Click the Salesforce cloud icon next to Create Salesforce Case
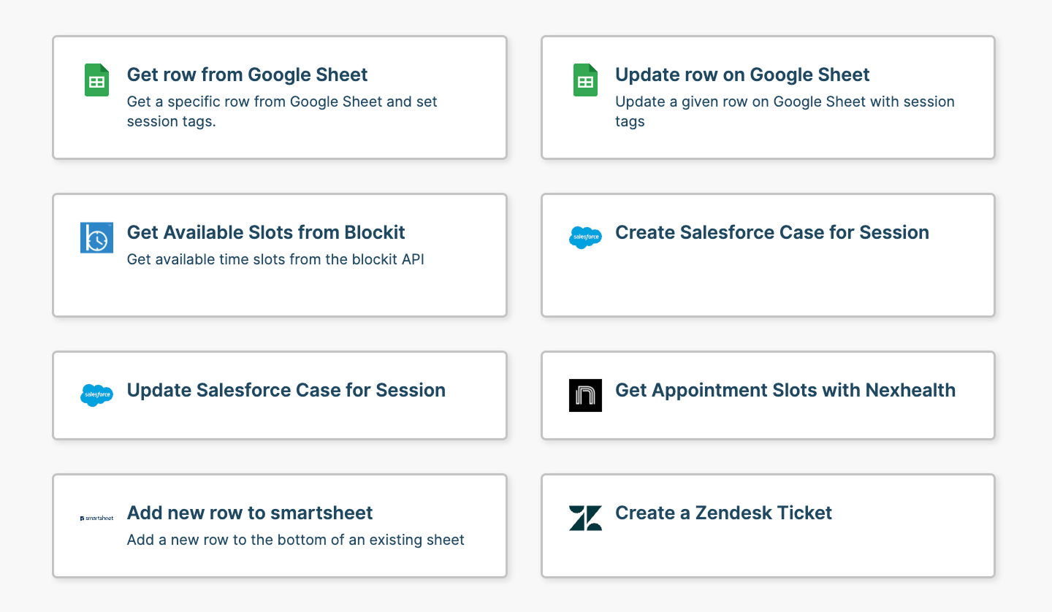 (585, 237)
